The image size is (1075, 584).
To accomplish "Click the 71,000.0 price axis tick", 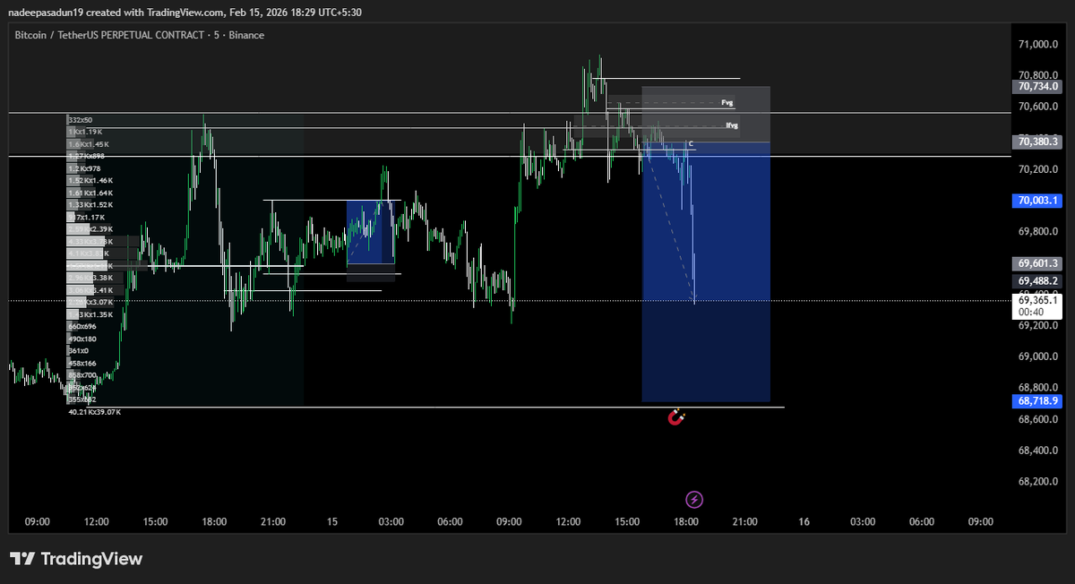I will click(x=1038, y=44).
